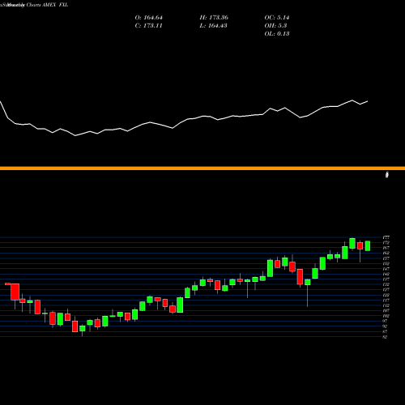Click the leftmost large red candlestick
Screen dimensions: 405x405
pos(15,292)
